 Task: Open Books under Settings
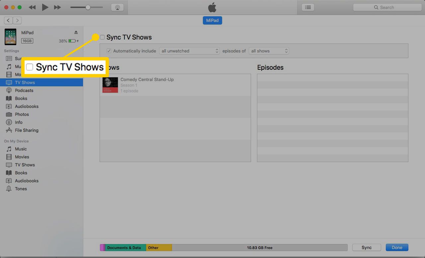point(42,98)
